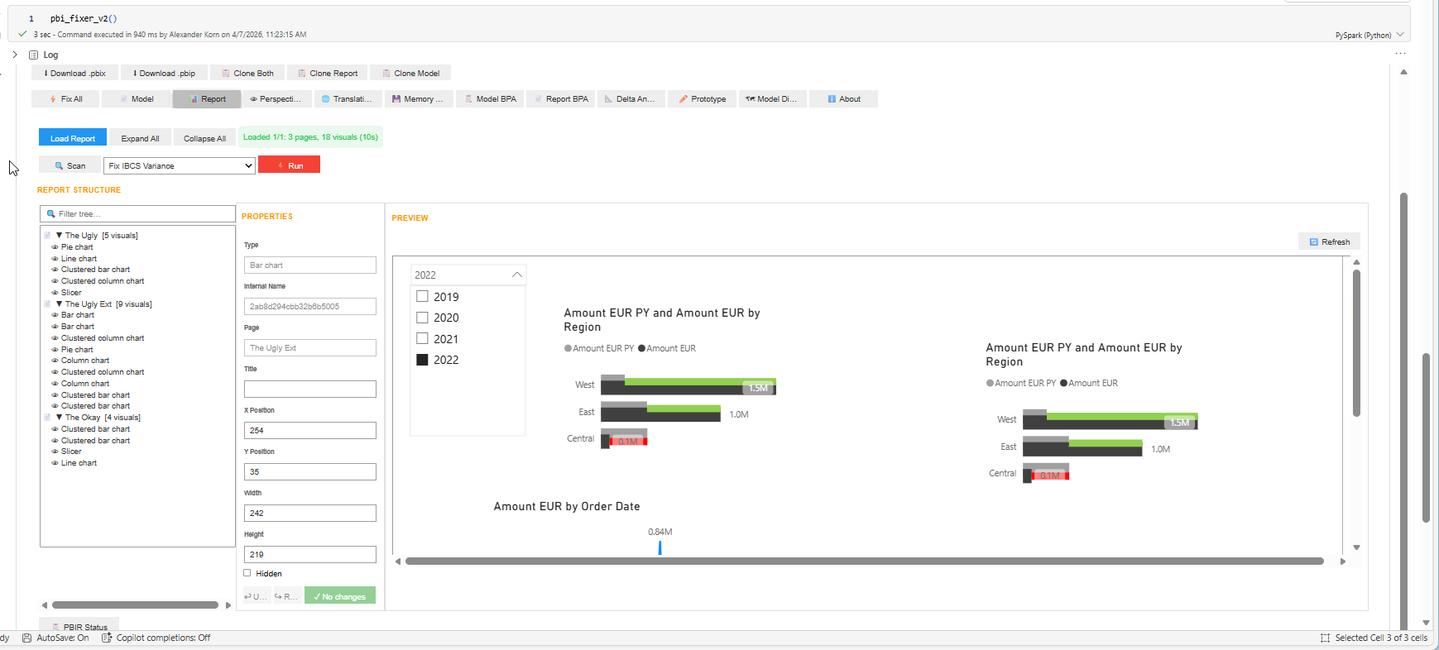The width and height of the screenshot is (1439, 650).
Task: Open the Perspectives tab with eye icon
Action: pos(277,98)
